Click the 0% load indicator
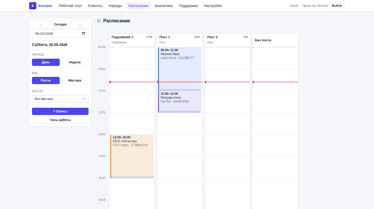Viewport: 374px width, 209px height. pos(246,37)
